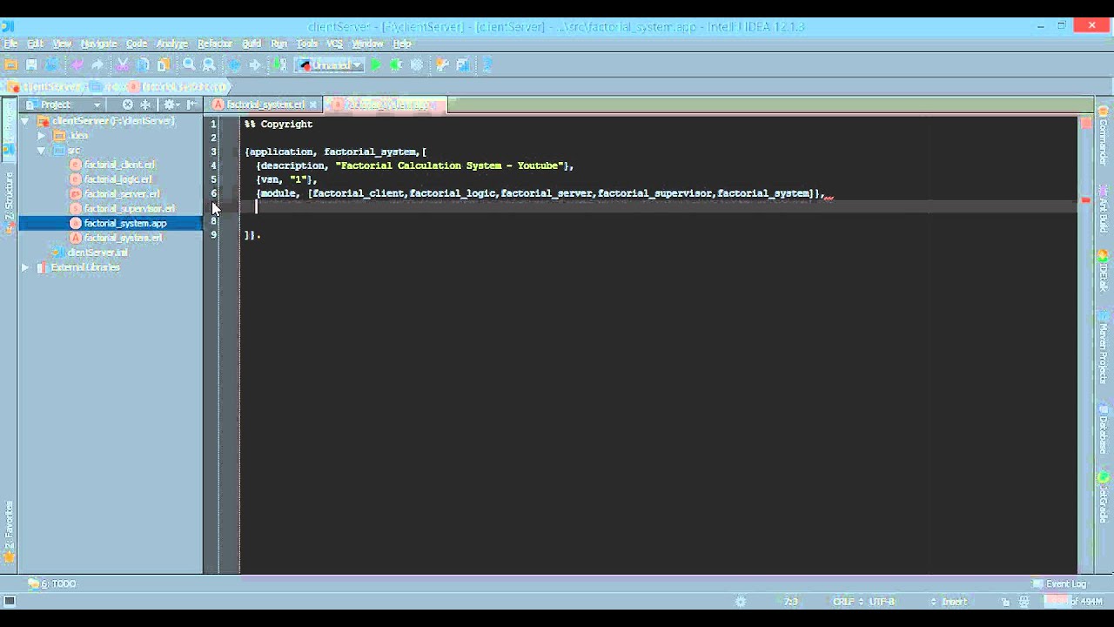This screenshot has width=1114, height=627.
Task: Click the Help question mark icon
Action: tap(487, 65)
